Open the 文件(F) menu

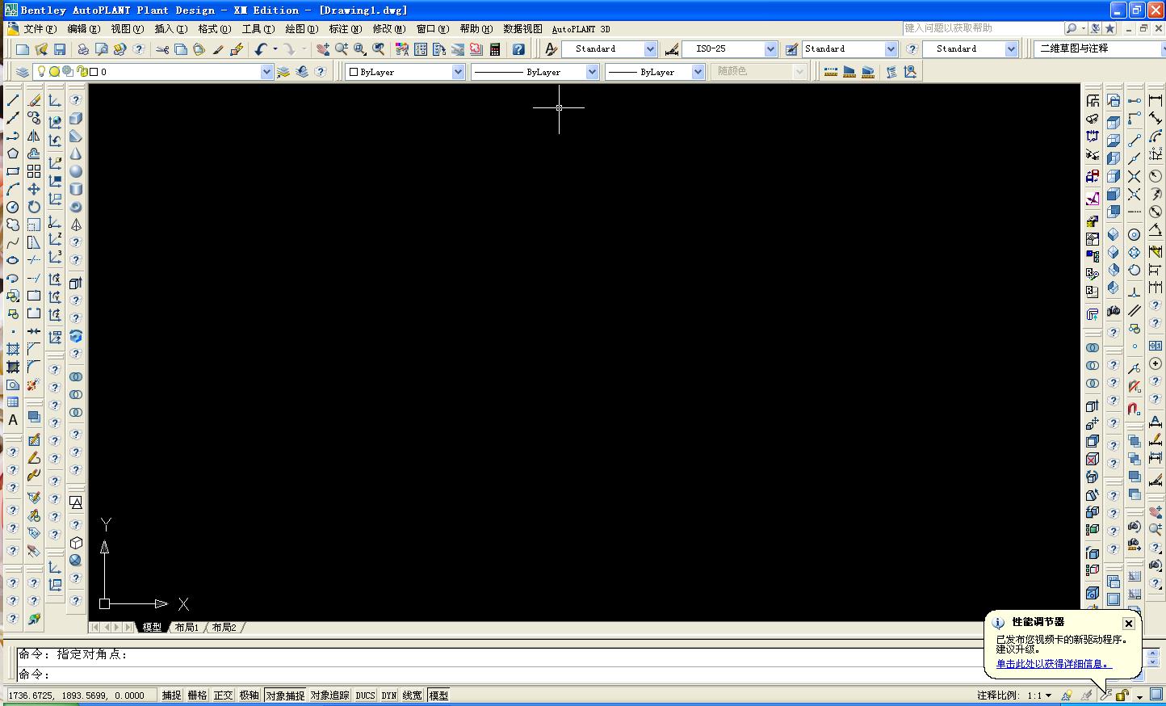coord(40,29)
